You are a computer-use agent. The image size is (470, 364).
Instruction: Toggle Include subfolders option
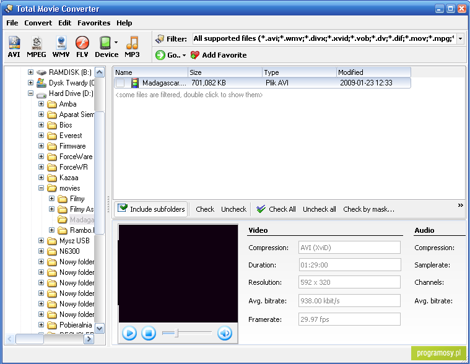click(x=151, y=209)
